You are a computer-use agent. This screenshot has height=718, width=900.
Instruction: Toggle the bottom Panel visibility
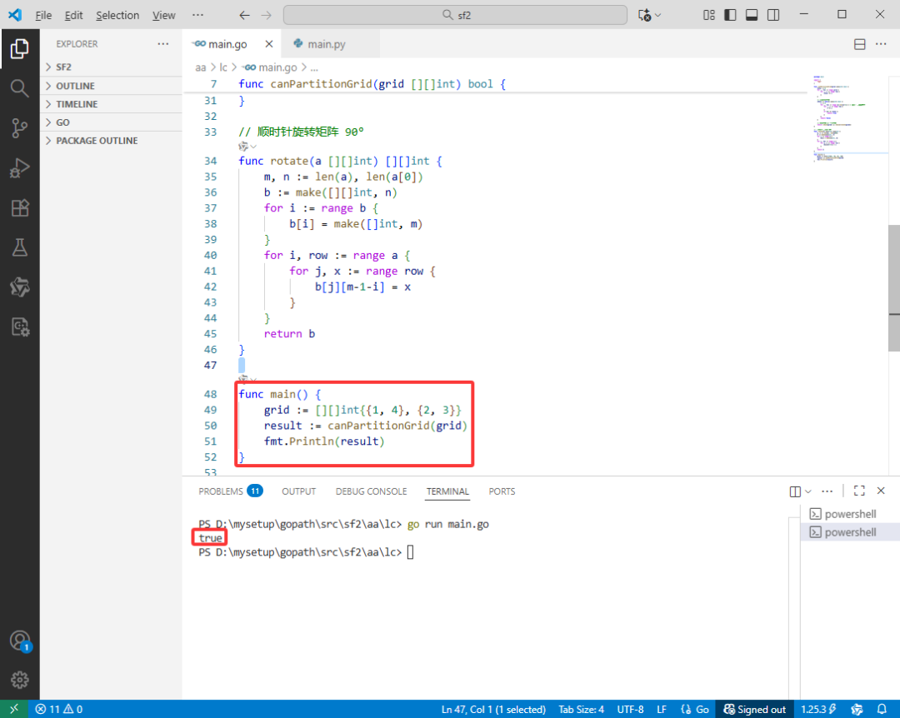coord(752,15)
